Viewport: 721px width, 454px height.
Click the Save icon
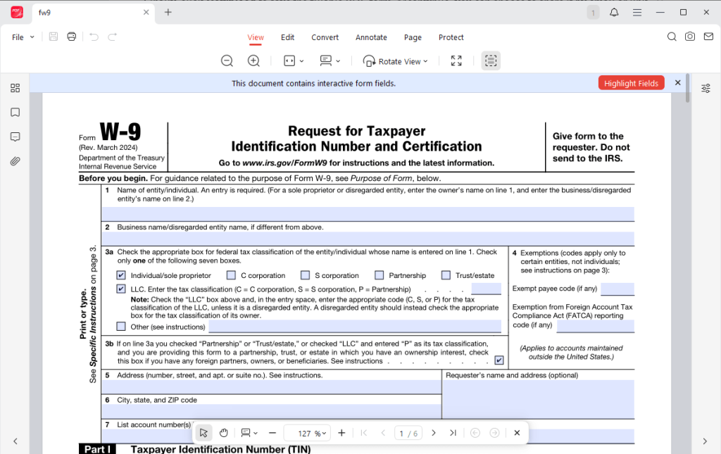point(54,37)
